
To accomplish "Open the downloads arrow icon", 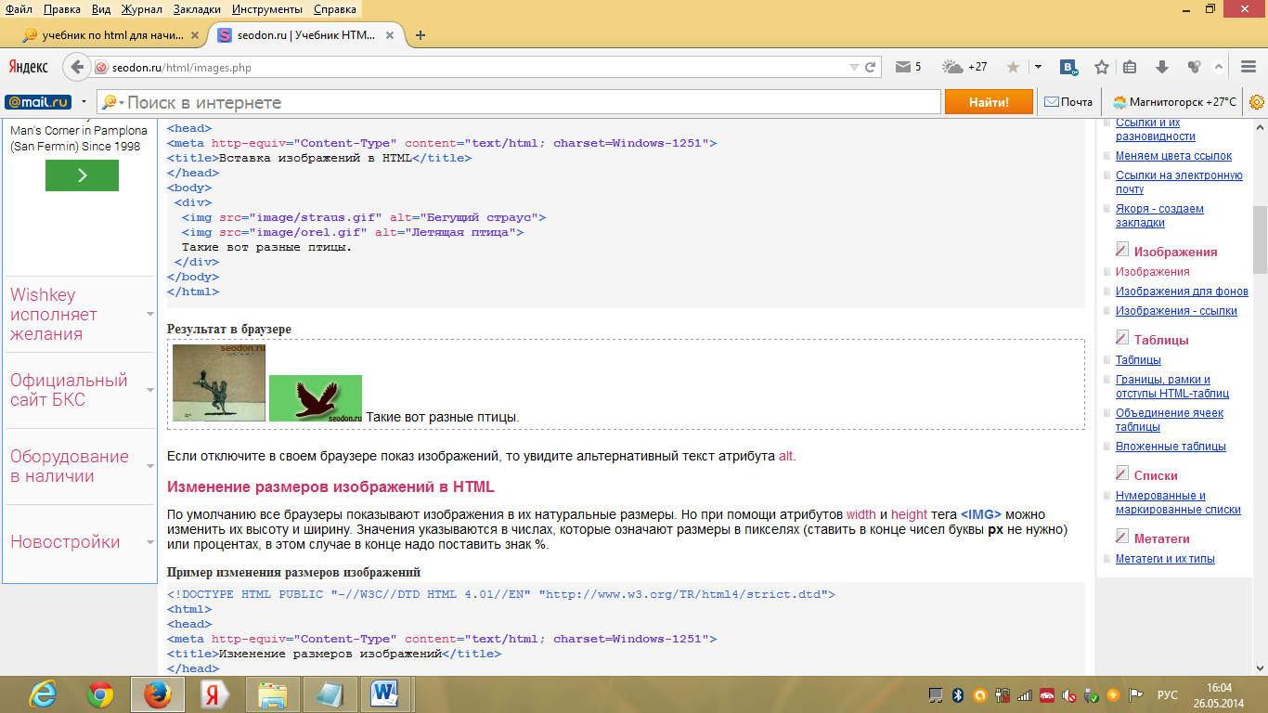I will point(1161,67).
